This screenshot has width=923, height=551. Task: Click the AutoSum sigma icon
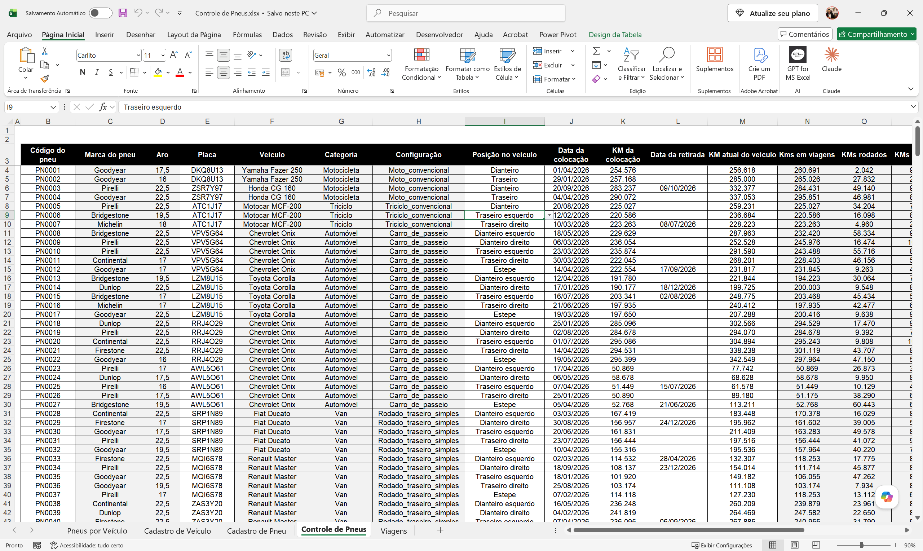596,51
